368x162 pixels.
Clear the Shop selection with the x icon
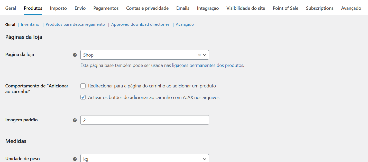(199, 55)
